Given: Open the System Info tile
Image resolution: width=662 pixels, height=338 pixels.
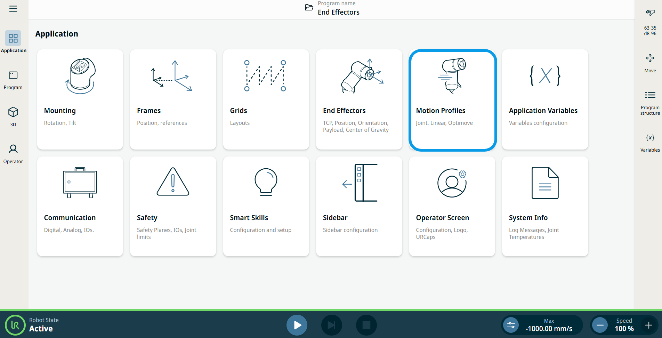Looking at the screenshot, I should (545, 207).
